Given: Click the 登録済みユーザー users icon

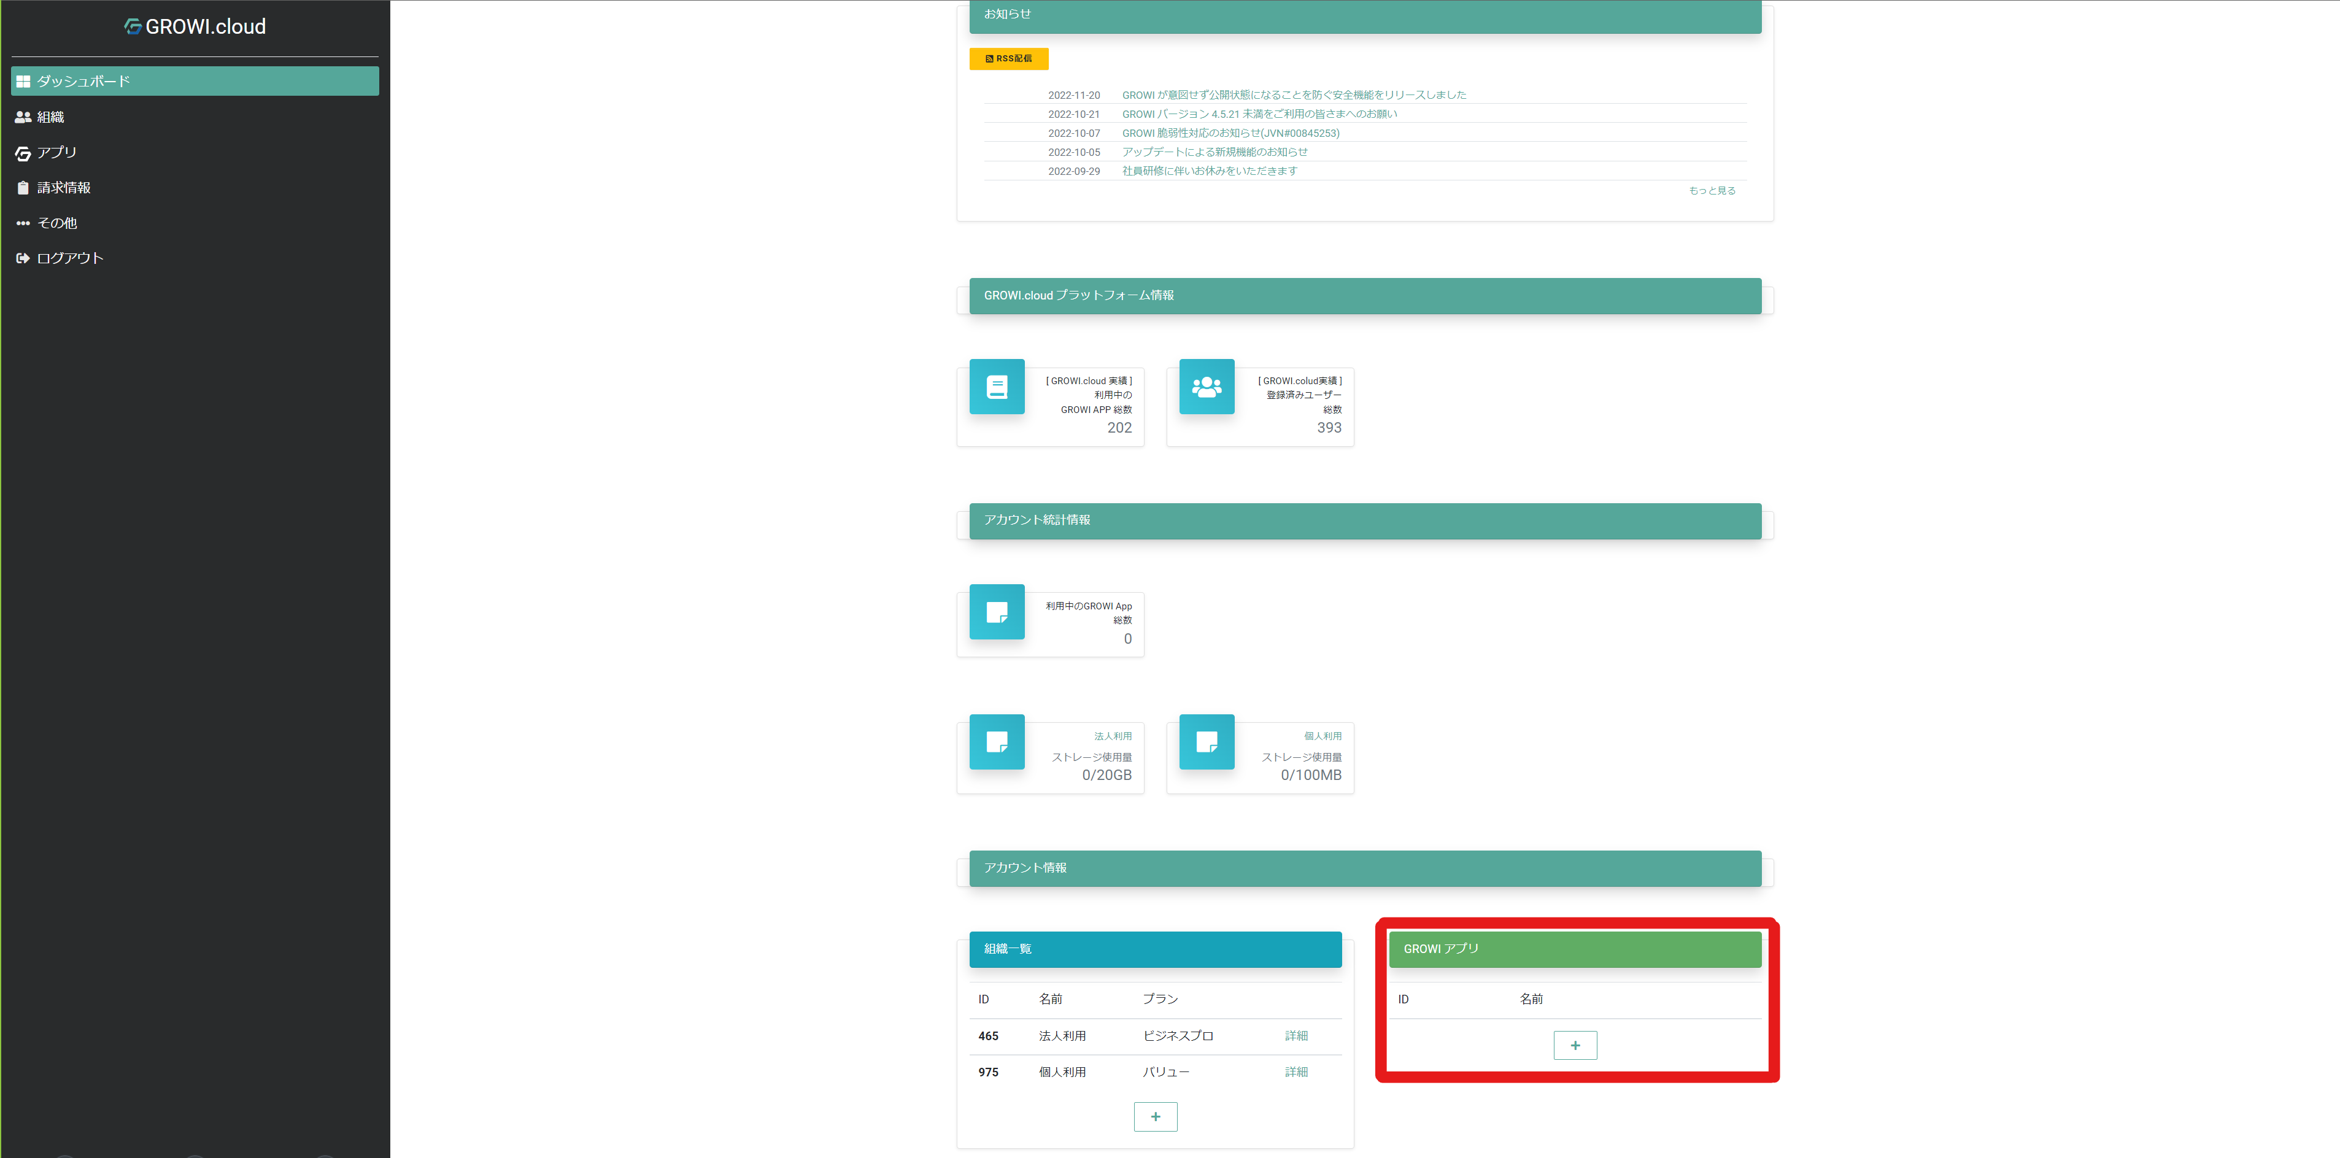Looking at the screenshot, I should tap(1207, 387).
